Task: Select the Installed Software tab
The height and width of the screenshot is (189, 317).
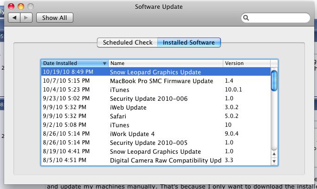Action: [x=189, y=43]
